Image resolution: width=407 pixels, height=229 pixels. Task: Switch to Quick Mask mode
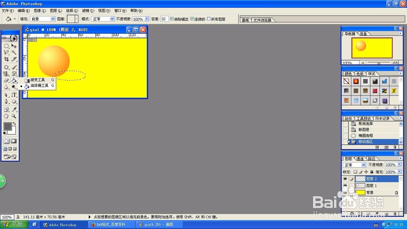coord(14,141)
